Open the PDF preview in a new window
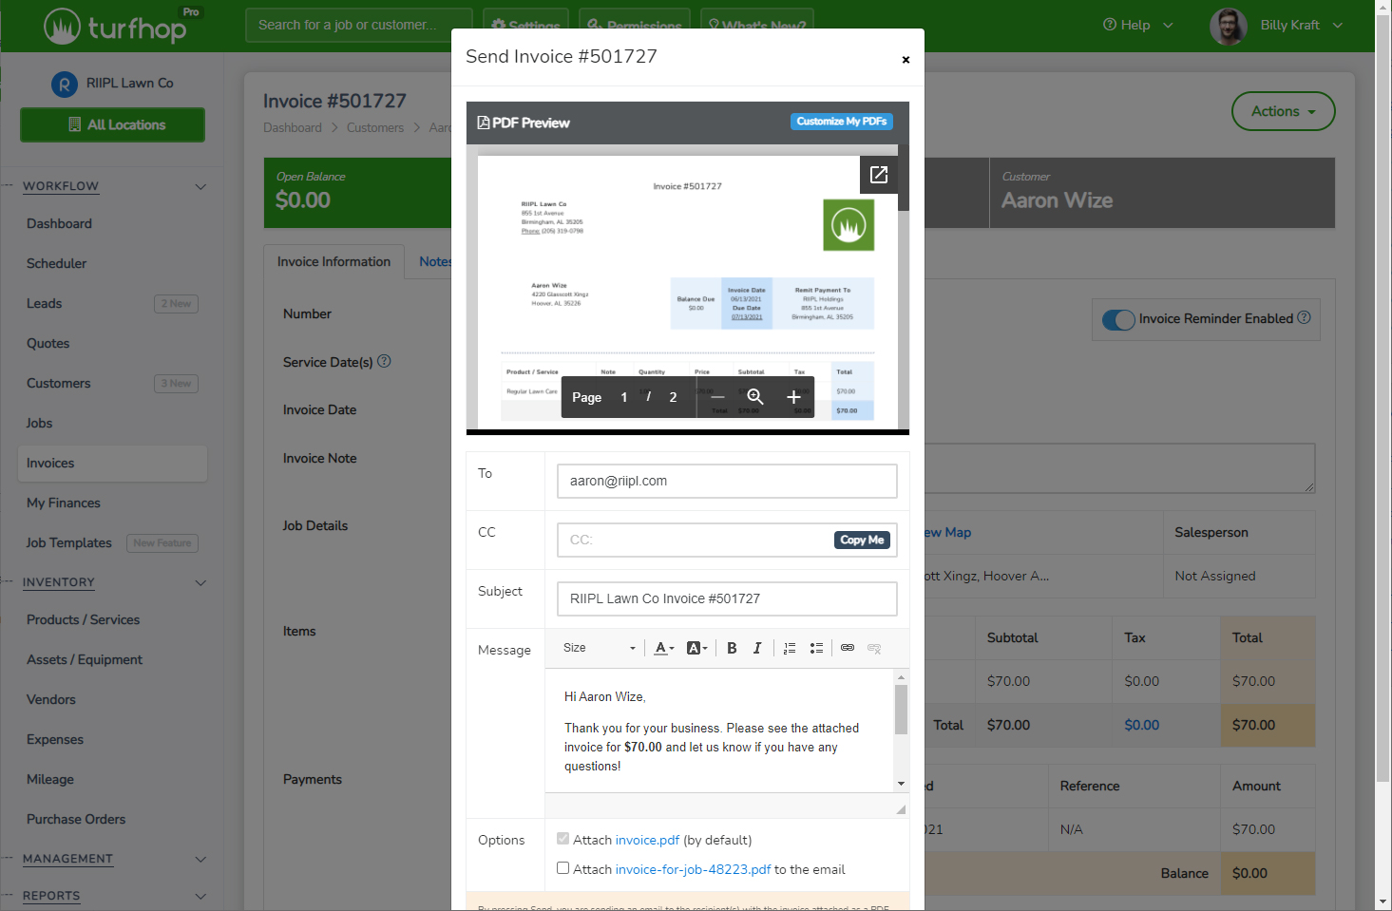1392x911 pixels. (x=879, y=175)
